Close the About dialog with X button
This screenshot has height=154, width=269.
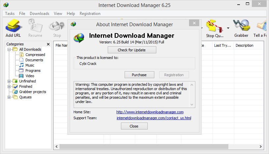click(194, 23)
